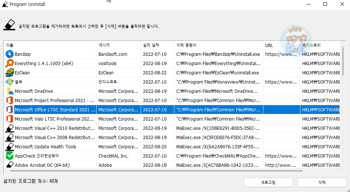Select the 꿀뷰 program name
This screenshot has width=350, height=192.
(19, 82)
